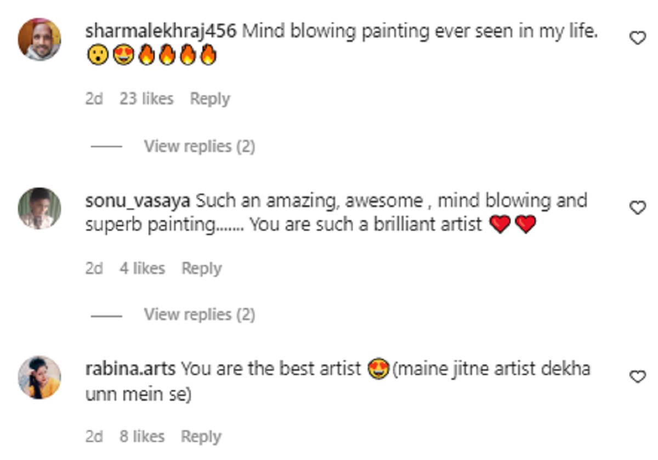Go to sonu_vasaya's username link
This screenshot has width=658, height=460.
click(x=138, y=201)
